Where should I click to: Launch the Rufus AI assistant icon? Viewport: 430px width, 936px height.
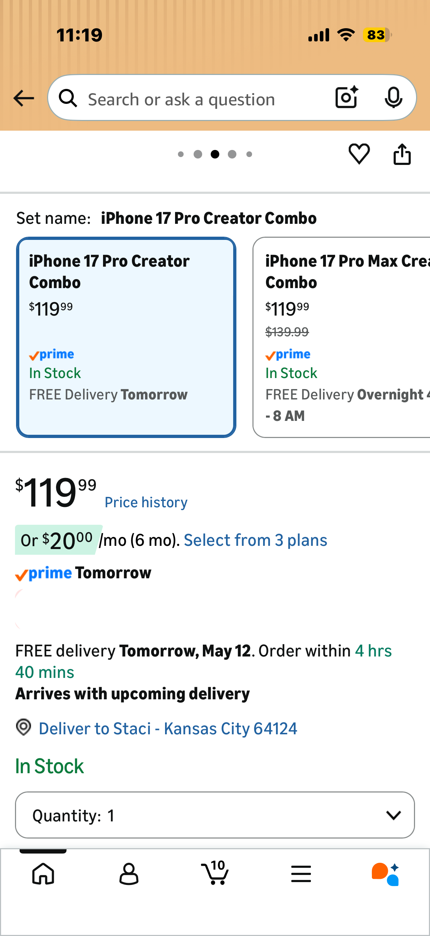pos(385,874)
